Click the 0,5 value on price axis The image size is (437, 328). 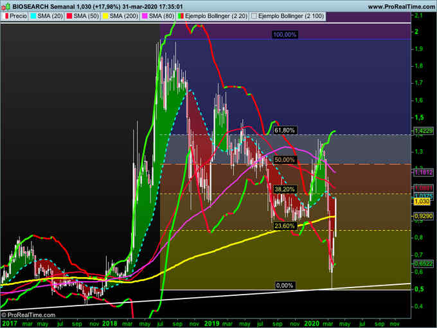[x=418, y=289]
